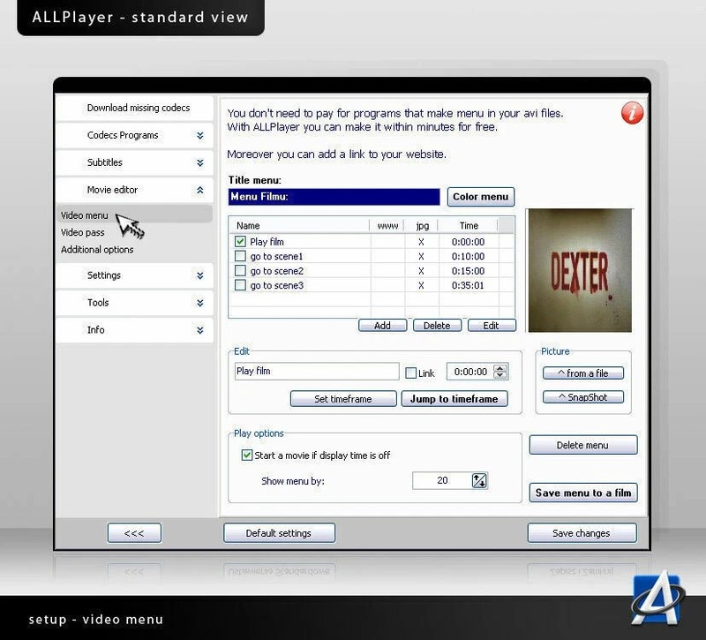Click the time field spinner arrows

(x=500, y=372)
